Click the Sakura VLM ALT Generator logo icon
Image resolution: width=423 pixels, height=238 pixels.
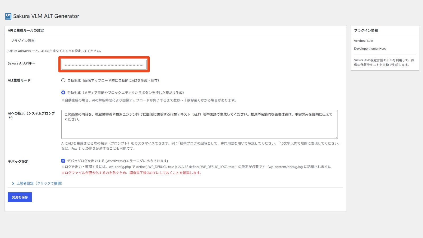click(8, 16)
